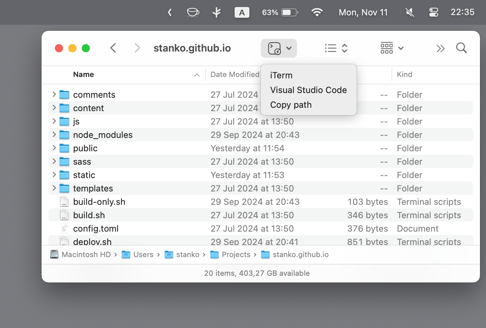
Task: Expand the public folder disclosure arrow
Action: pyautogui.click(x=54, y=148)
